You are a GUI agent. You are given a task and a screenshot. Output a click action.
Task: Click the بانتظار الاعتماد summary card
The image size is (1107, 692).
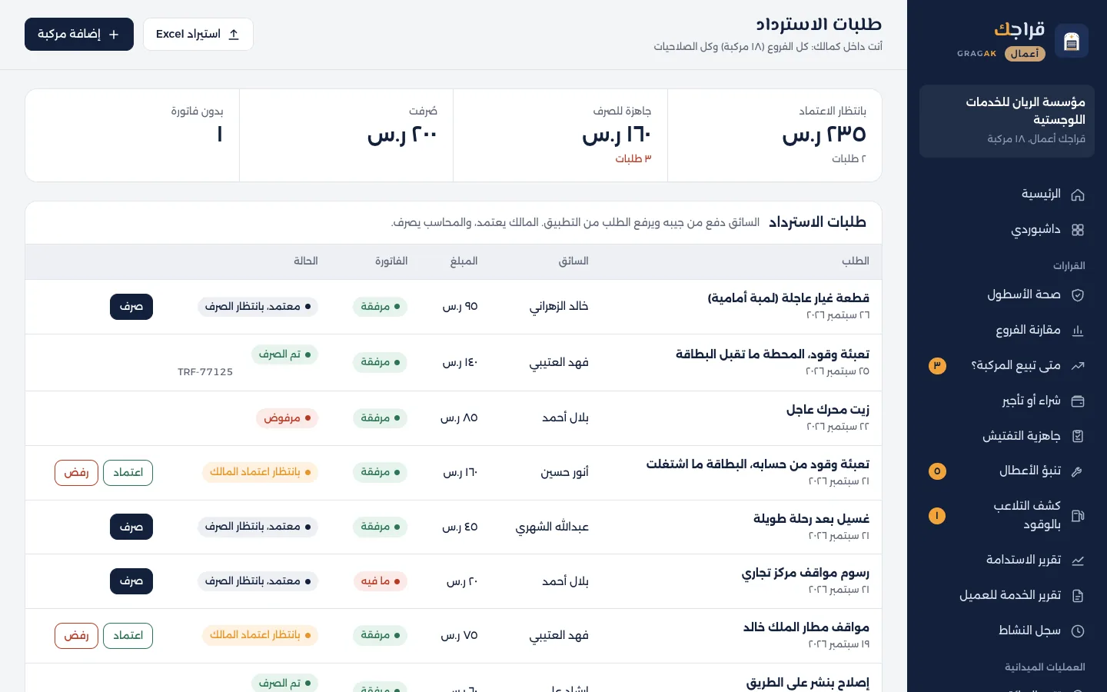tap(775, 135)
